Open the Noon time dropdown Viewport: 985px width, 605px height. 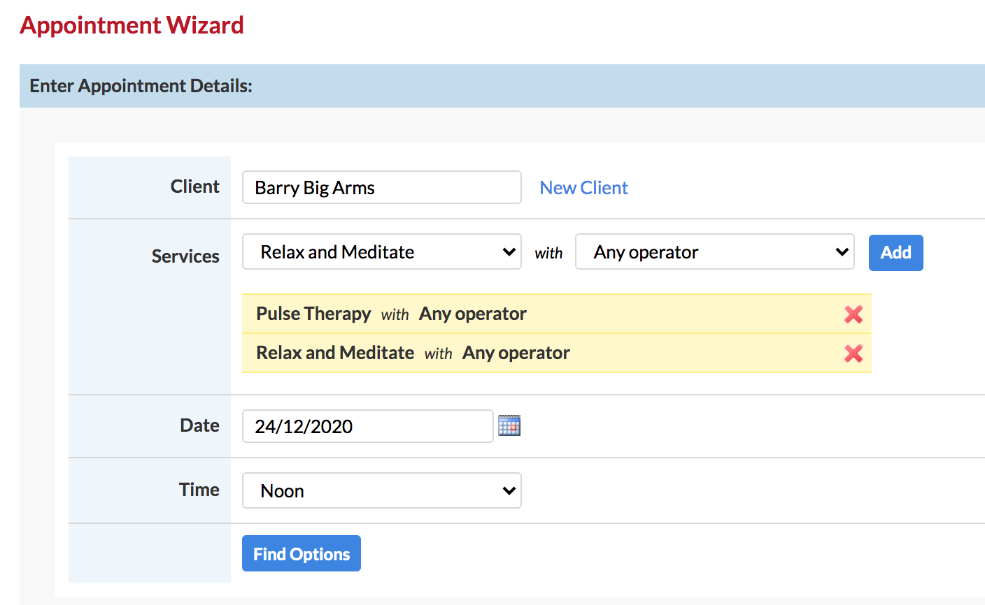382,490
